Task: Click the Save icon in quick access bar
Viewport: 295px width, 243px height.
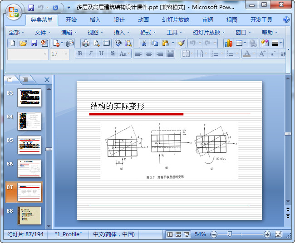Action: (x=31, y=8)
